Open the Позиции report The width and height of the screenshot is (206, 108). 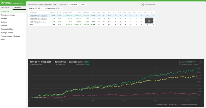click(4, 25)
